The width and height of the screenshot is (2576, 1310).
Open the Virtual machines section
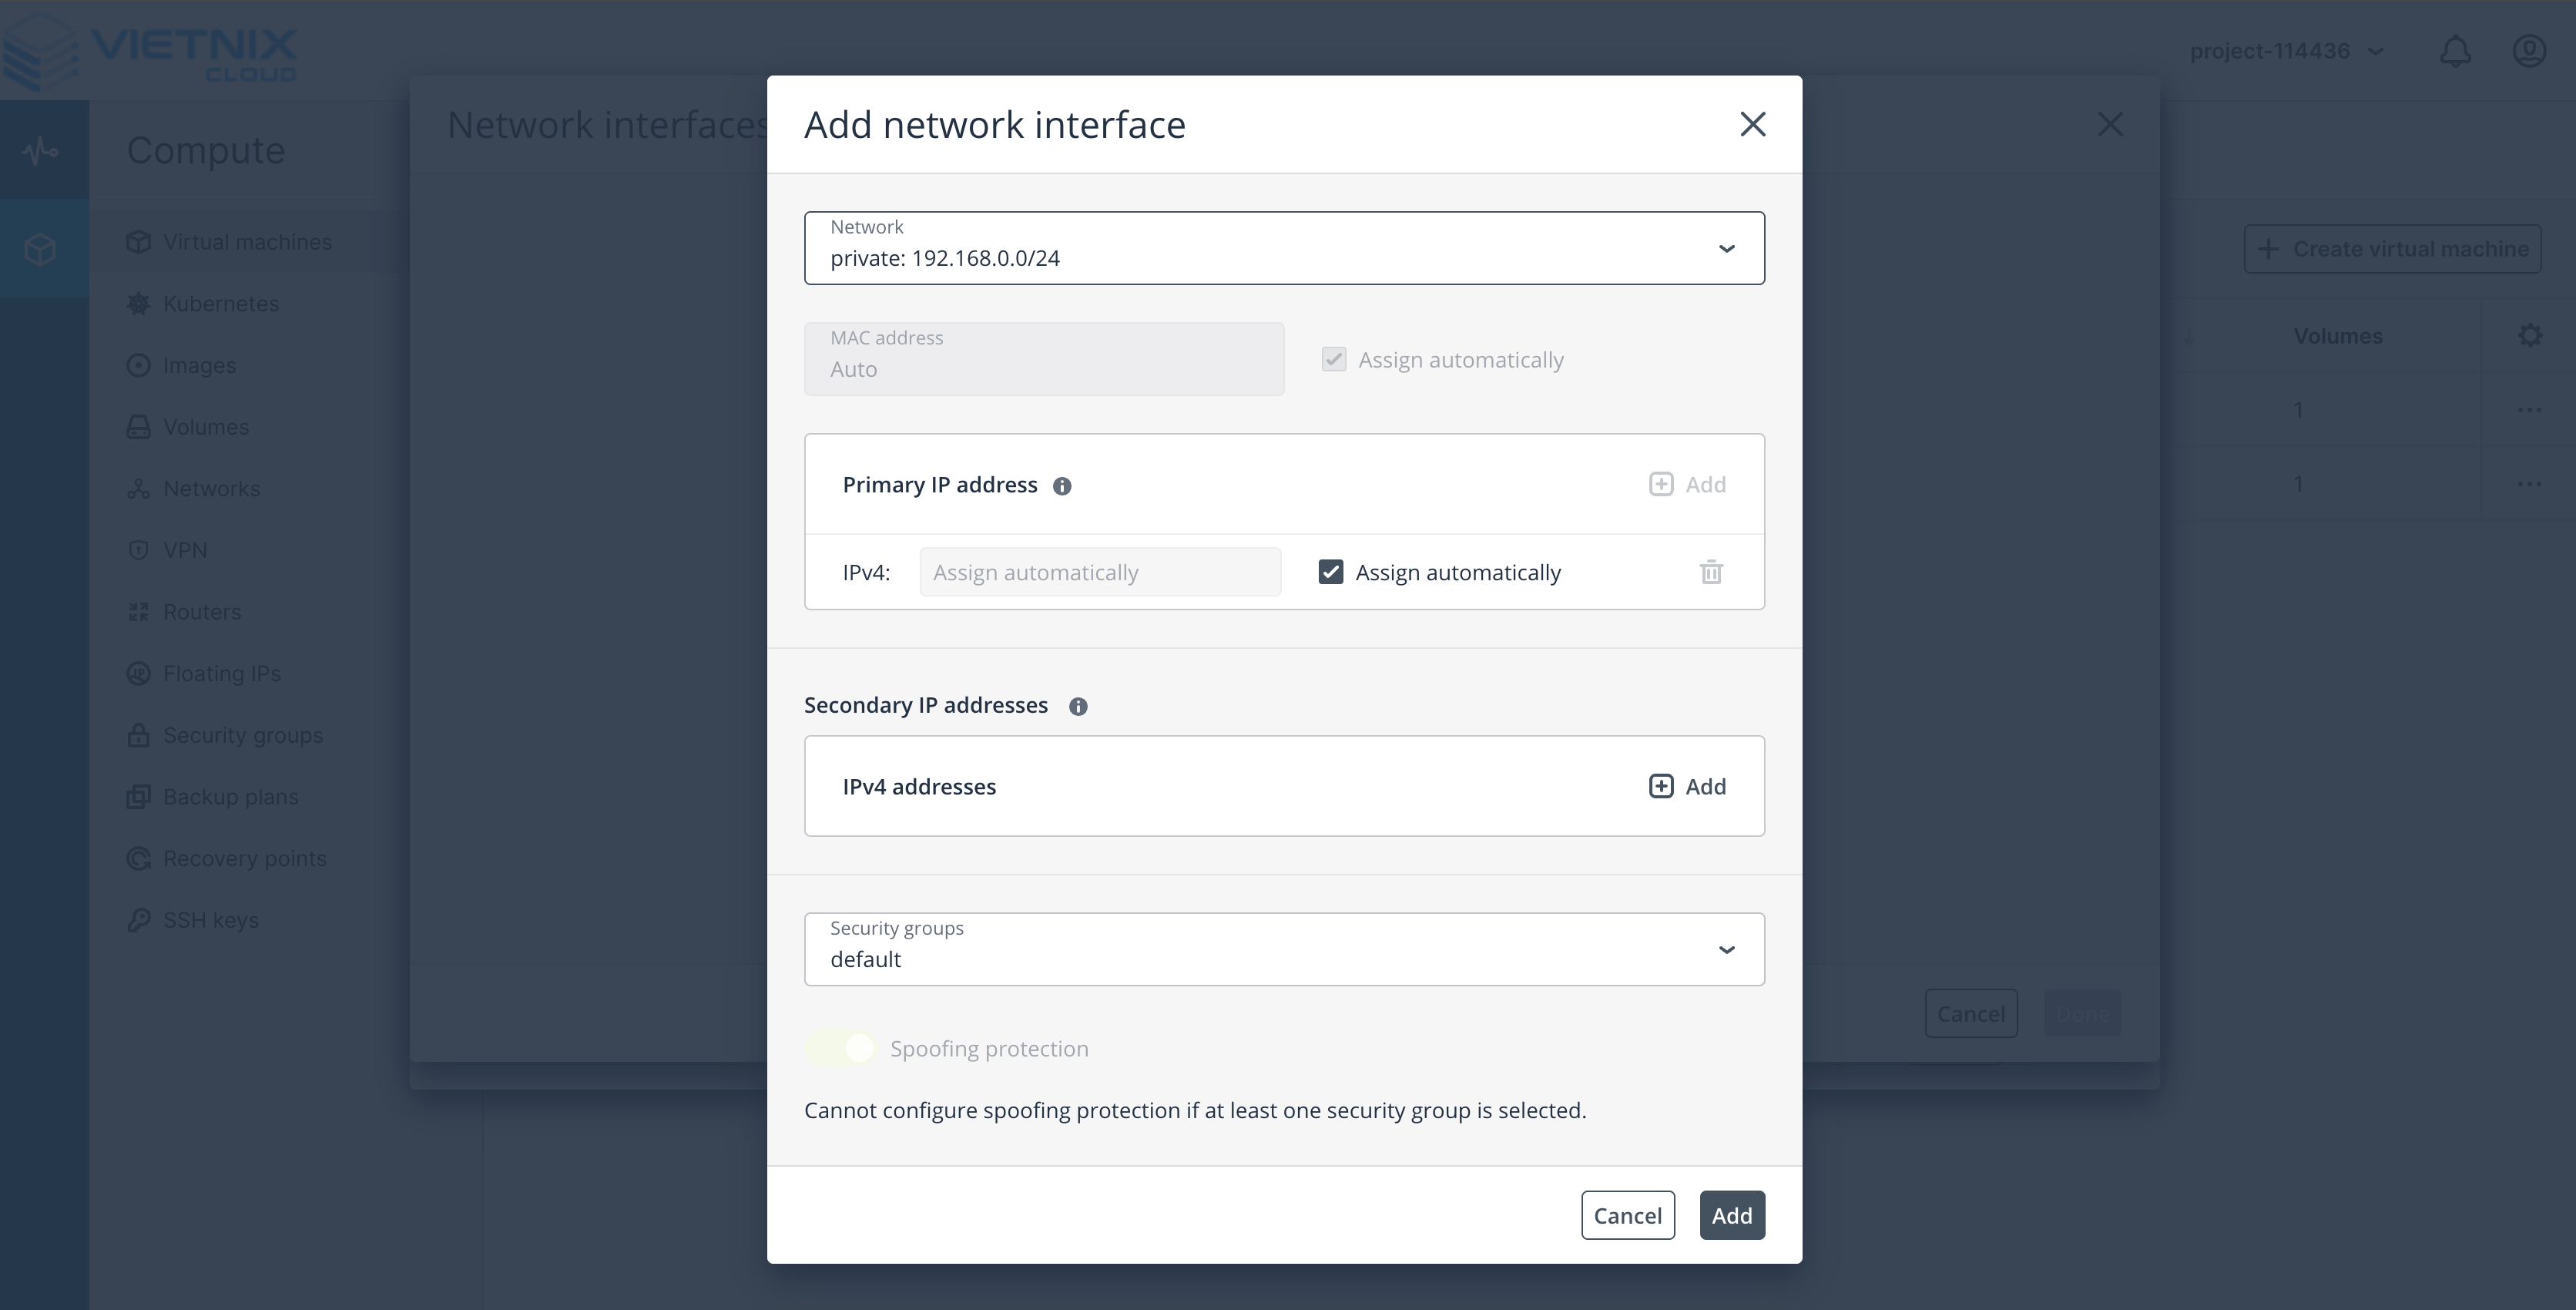tap(247, 241)
